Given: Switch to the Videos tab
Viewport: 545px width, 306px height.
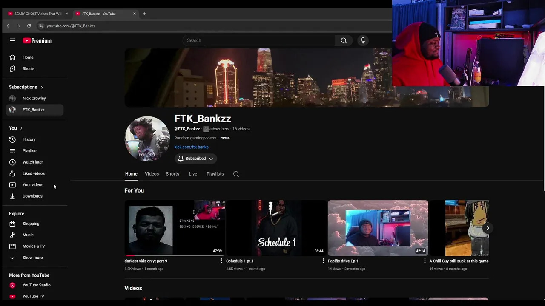Looking at the screenshot, I should 152,174.
